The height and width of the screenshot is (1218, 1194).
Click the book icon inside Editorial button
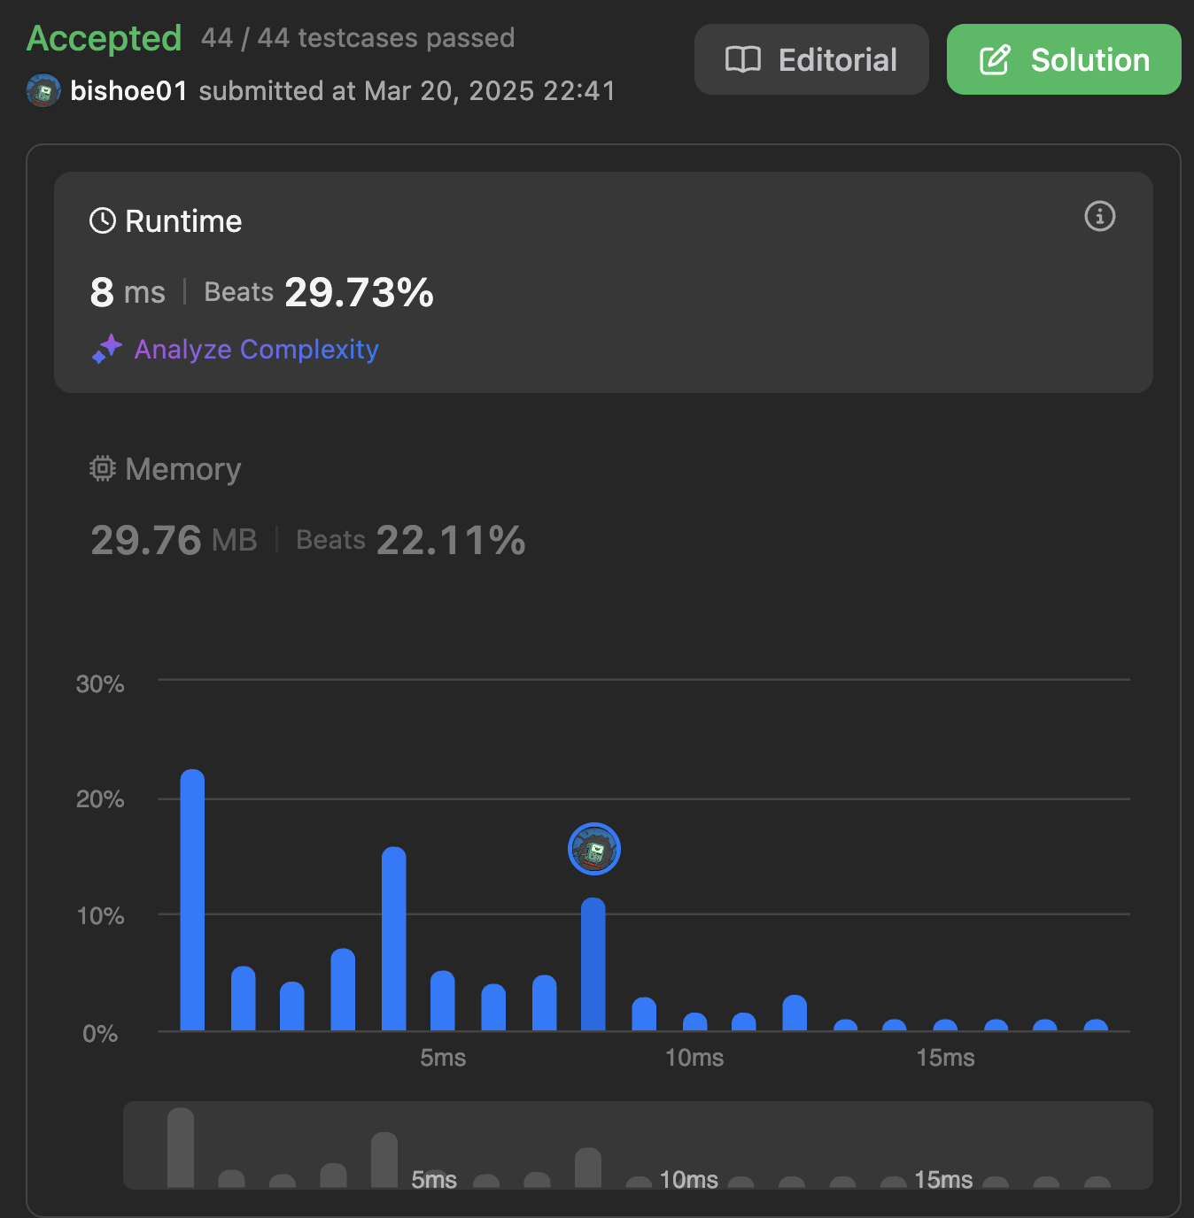tap(743, 59)
